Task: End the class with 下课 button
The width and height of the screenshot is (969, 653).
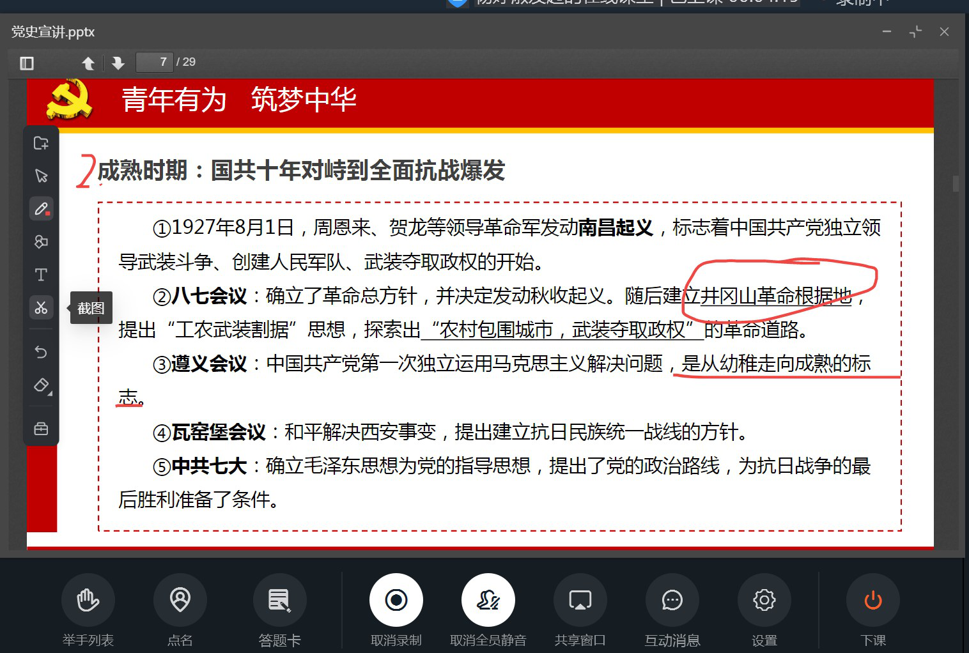Action: 872,600
